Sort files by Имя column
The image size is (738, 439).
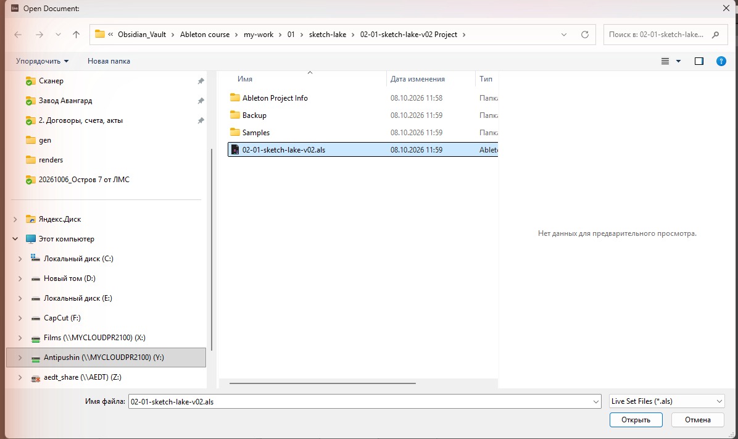click(245, 78)
